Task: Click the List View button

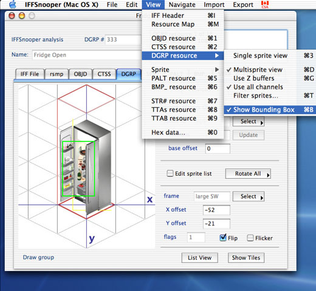Action: pyautogui.click(x=200, y=258)
